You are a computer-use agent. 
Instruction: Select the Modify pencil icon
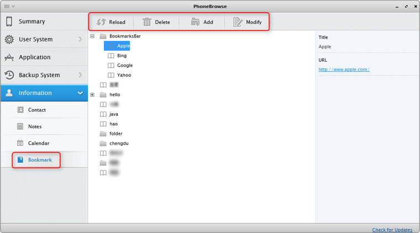click(238, 22)
